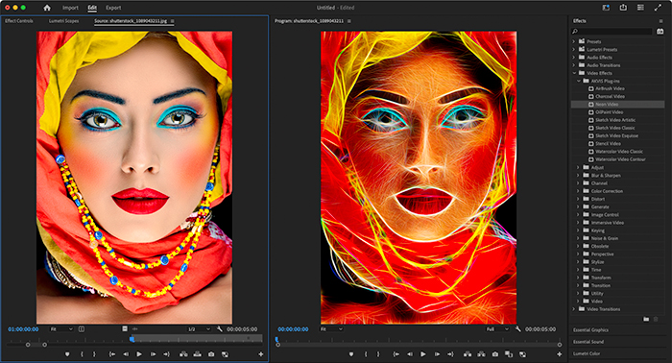Open the Quick Export share icon
Screen dimensions: 672x363
(x=623, y=8)
